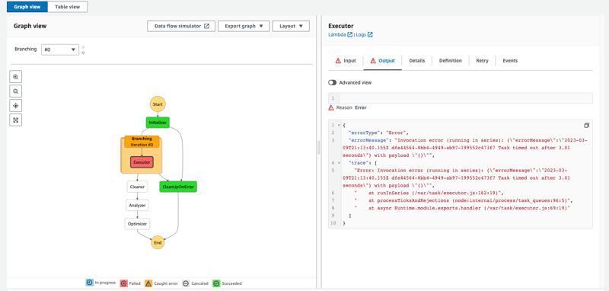Select the Analyzer state node
The height and width of the screenshot is (291, 609).
point(137,205)
